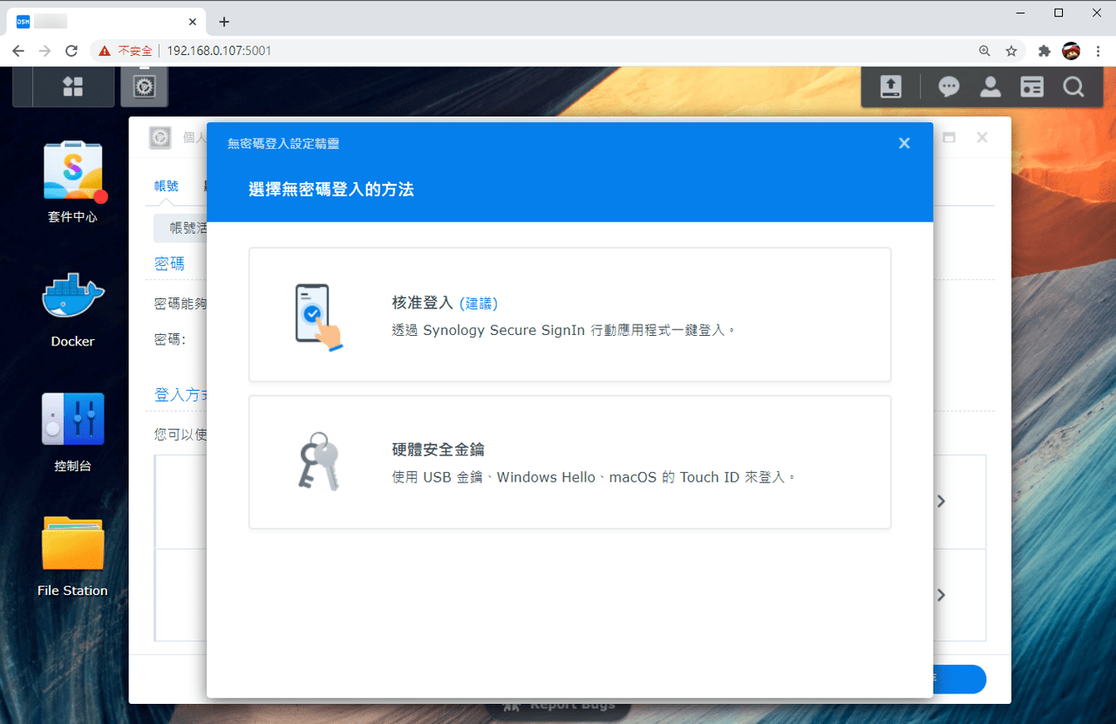Open the user options person icon
This screenshot has width=1116, height=724.
click(x=990, y=86)
